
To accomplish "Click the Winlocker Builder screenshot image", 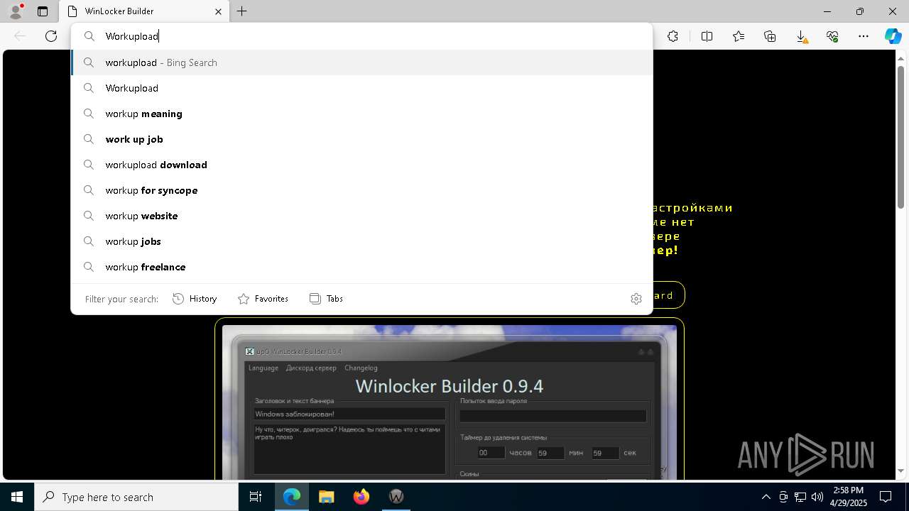I will click(x=450, y=402).
